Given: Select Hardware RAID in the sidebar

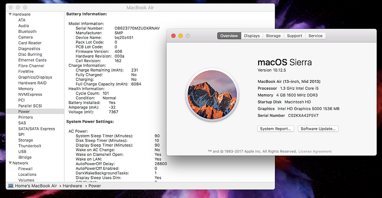Looking at the screenshot, I should click(32, 83).
